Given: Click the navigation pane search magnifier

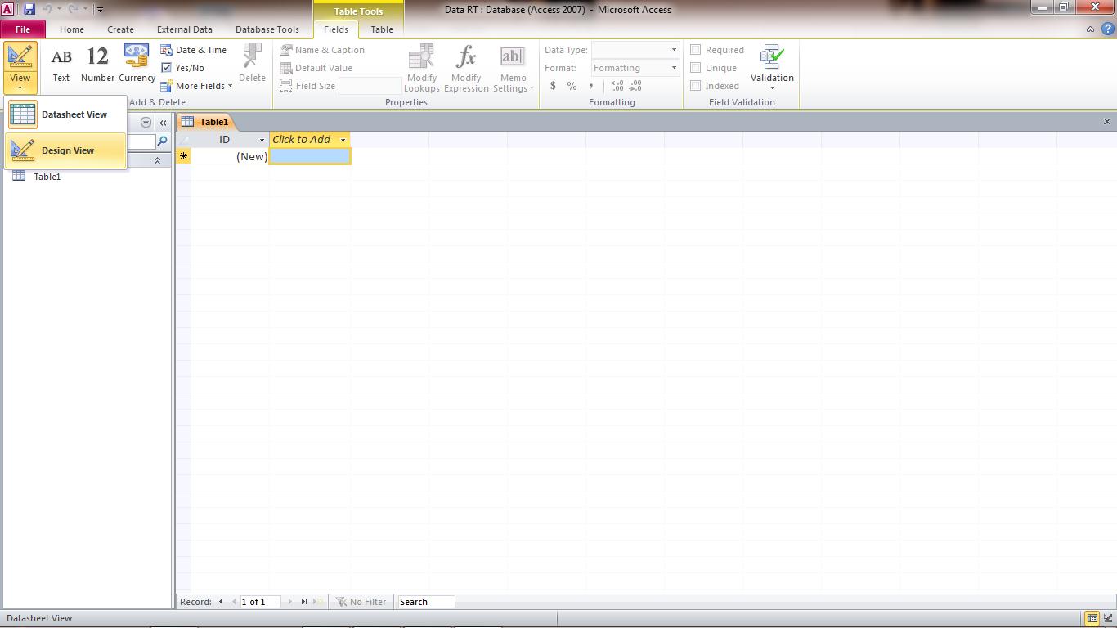Looking at the screenshot, I should click(x=162, y=141).
